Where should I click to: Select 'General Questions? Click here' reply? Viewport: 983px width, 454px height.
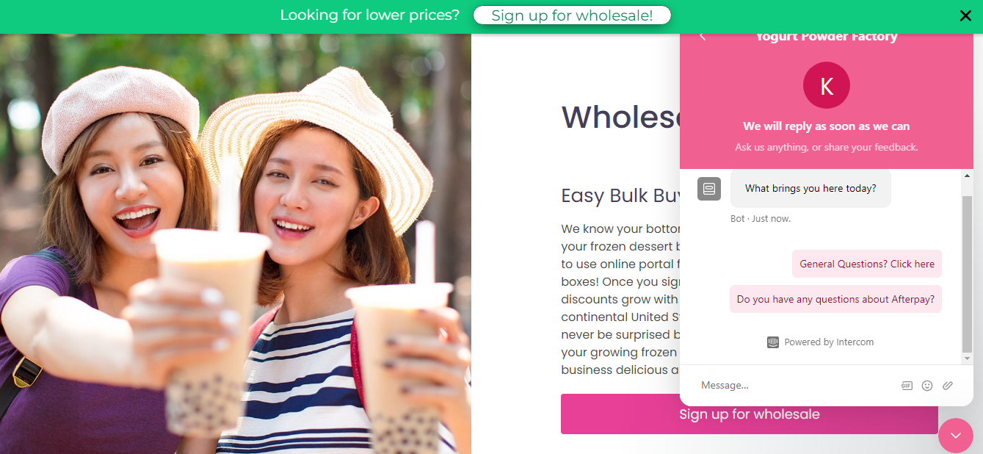click(867, 264)
